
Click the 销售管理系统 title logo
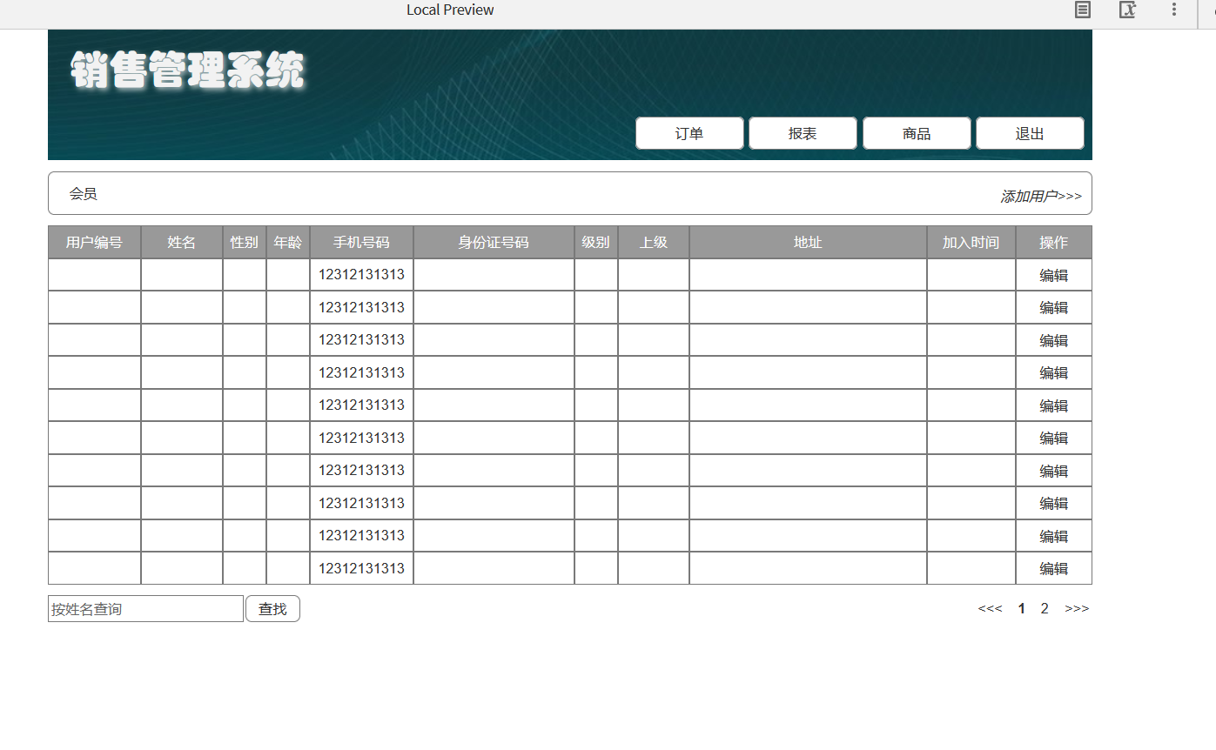(188, 70)
